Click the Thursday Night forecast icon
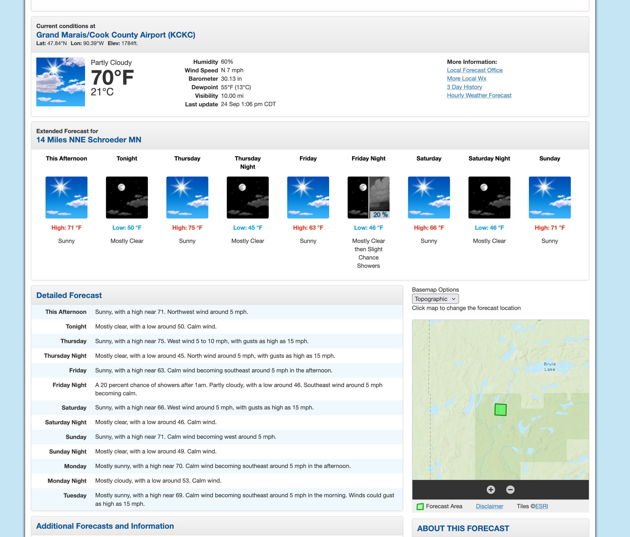 pos(247,197)
